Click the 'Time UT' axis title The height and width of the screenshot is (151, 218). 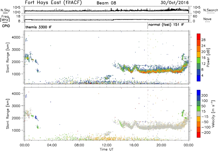coord(107,149)
